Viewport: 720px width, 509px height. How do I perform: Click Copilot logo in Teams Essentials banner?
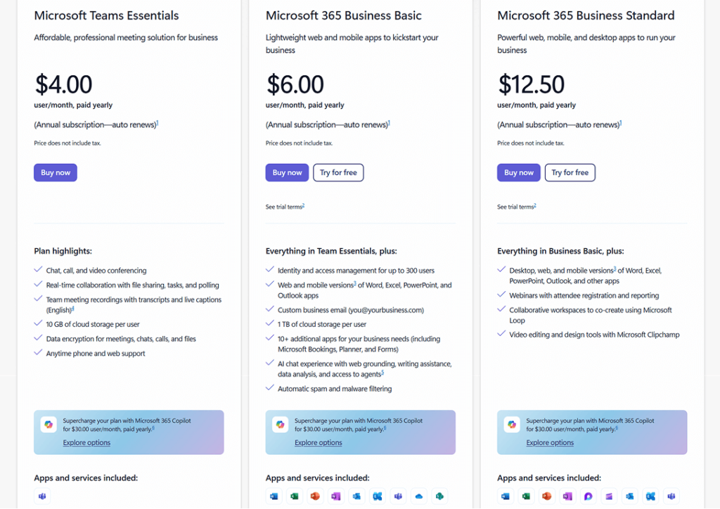point(49,425)
